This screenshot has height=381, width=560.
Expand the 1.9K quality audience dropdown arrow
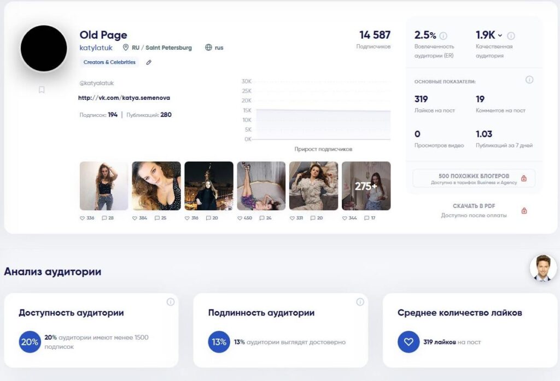500,36
